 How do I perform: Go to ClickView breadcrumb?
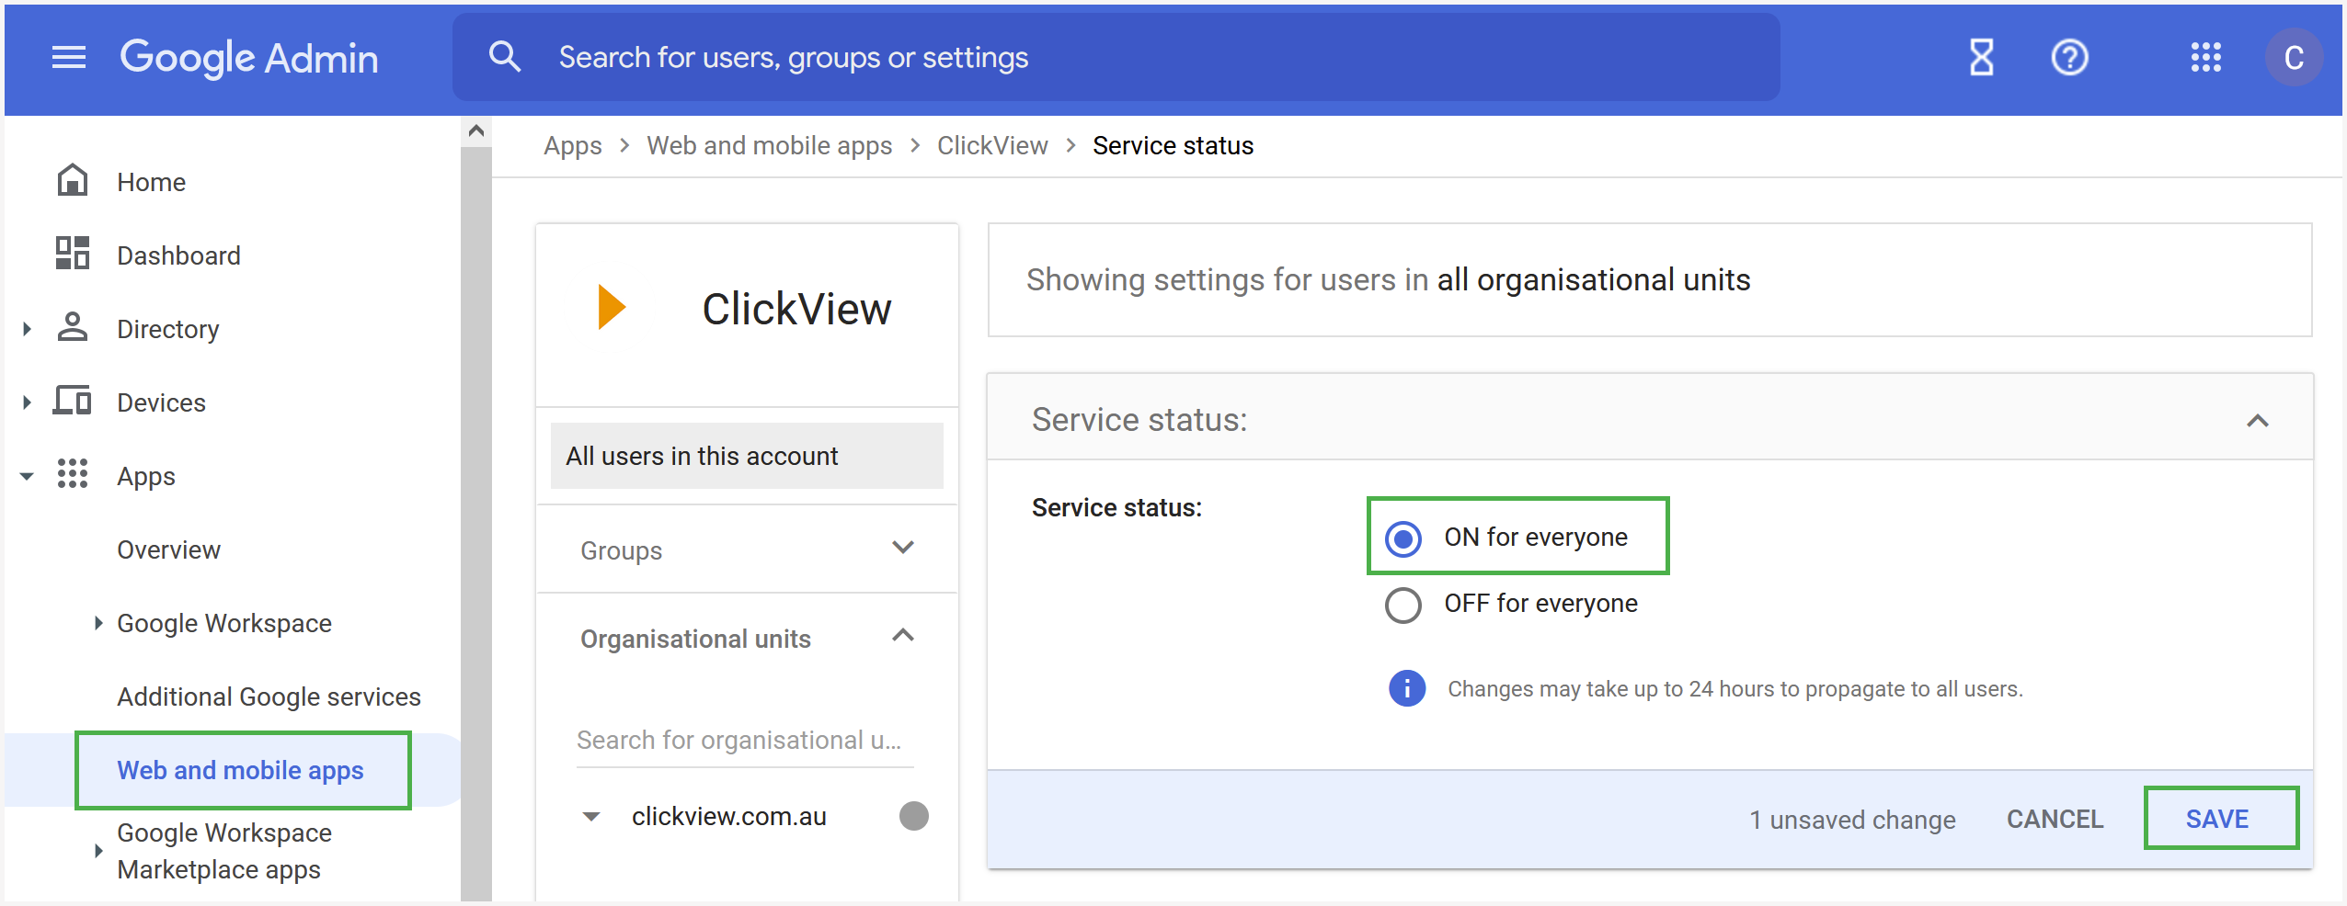(x=992, y=145)
